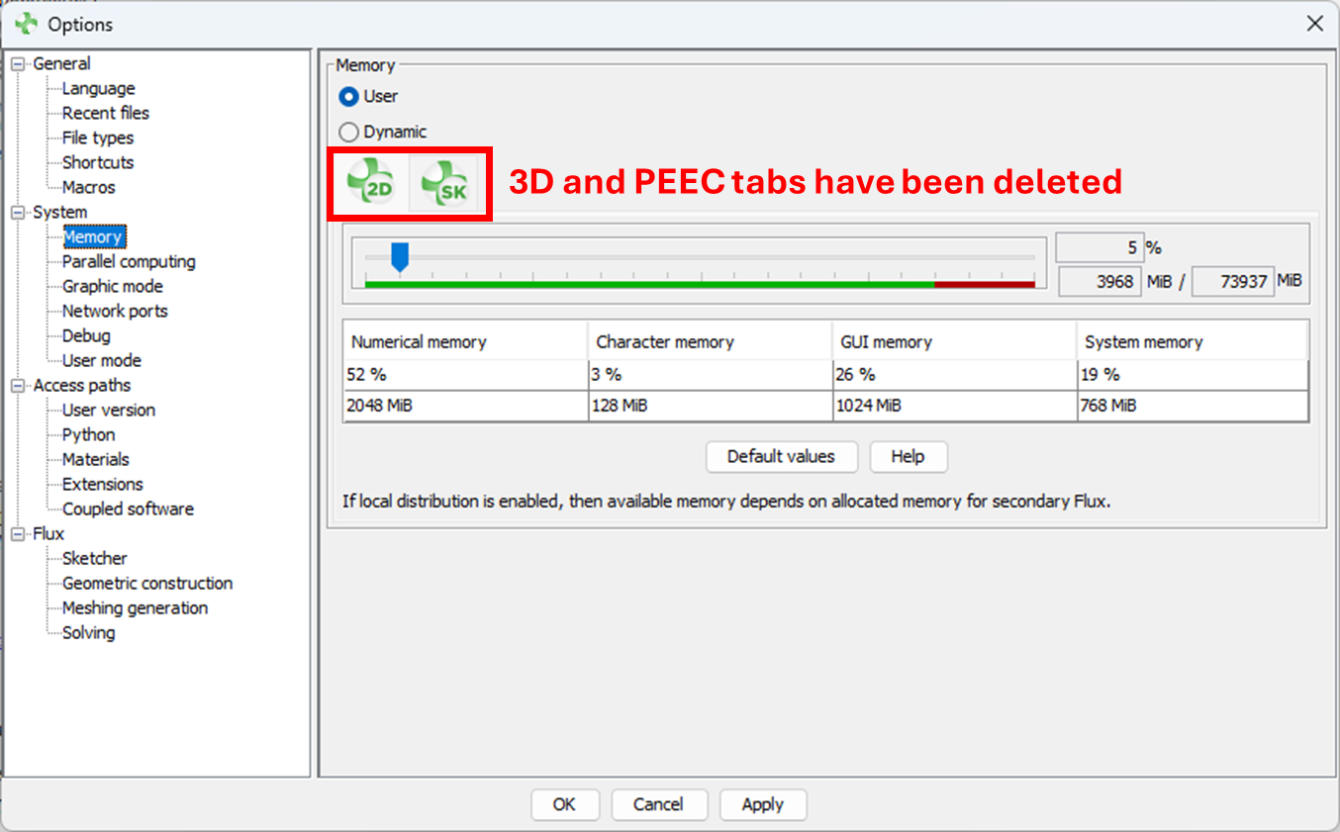
Task: Select the User memory radio button
Action: point(348,97)
